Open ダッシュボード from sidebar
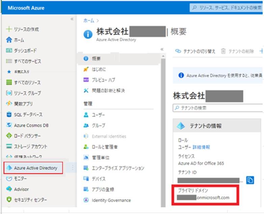Screen dimensions: 264x214 (21, 51)
